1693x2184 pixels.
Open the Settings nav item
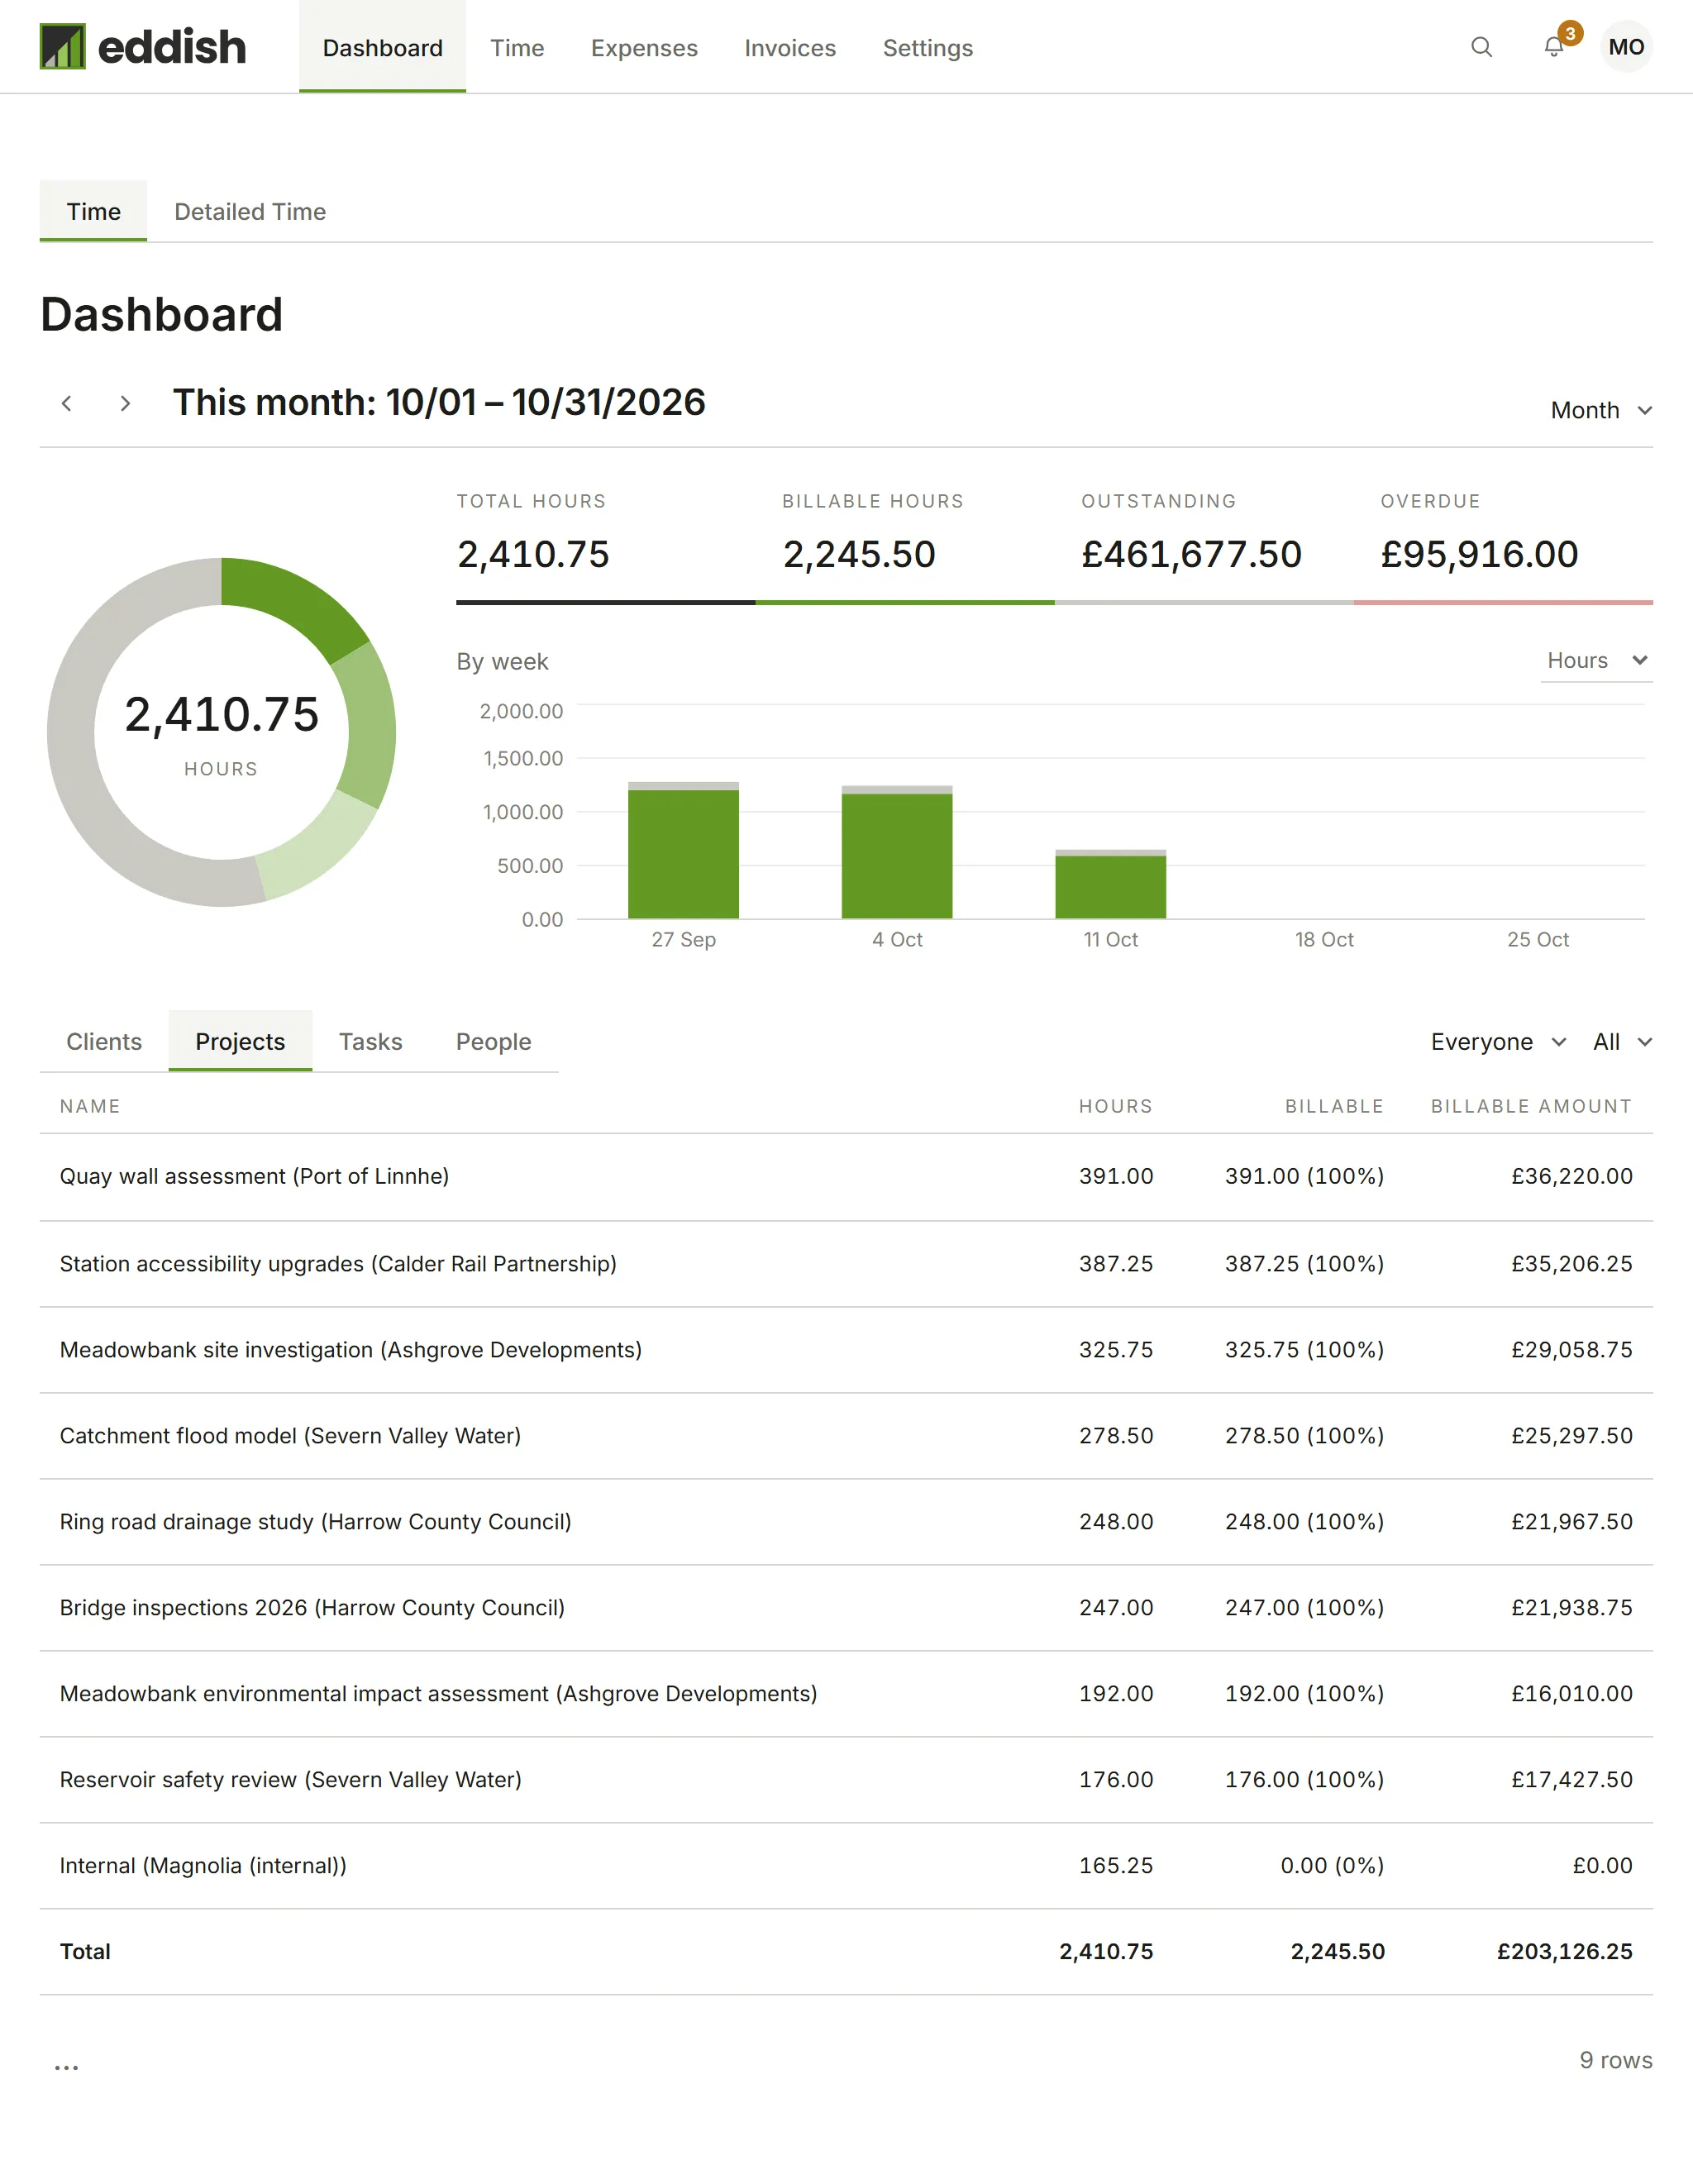(928, 47)
